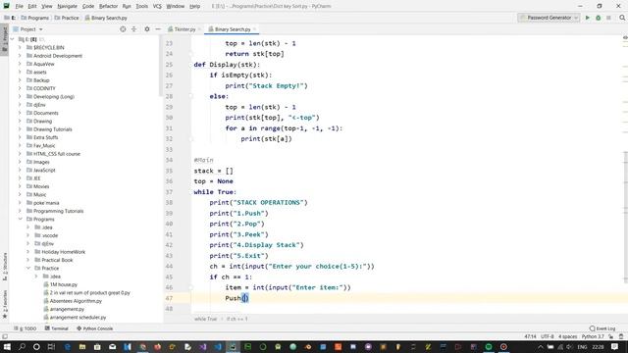Open the Refactor menu
Viewport: 628px width, 353px height.
[x=108, y=6]
